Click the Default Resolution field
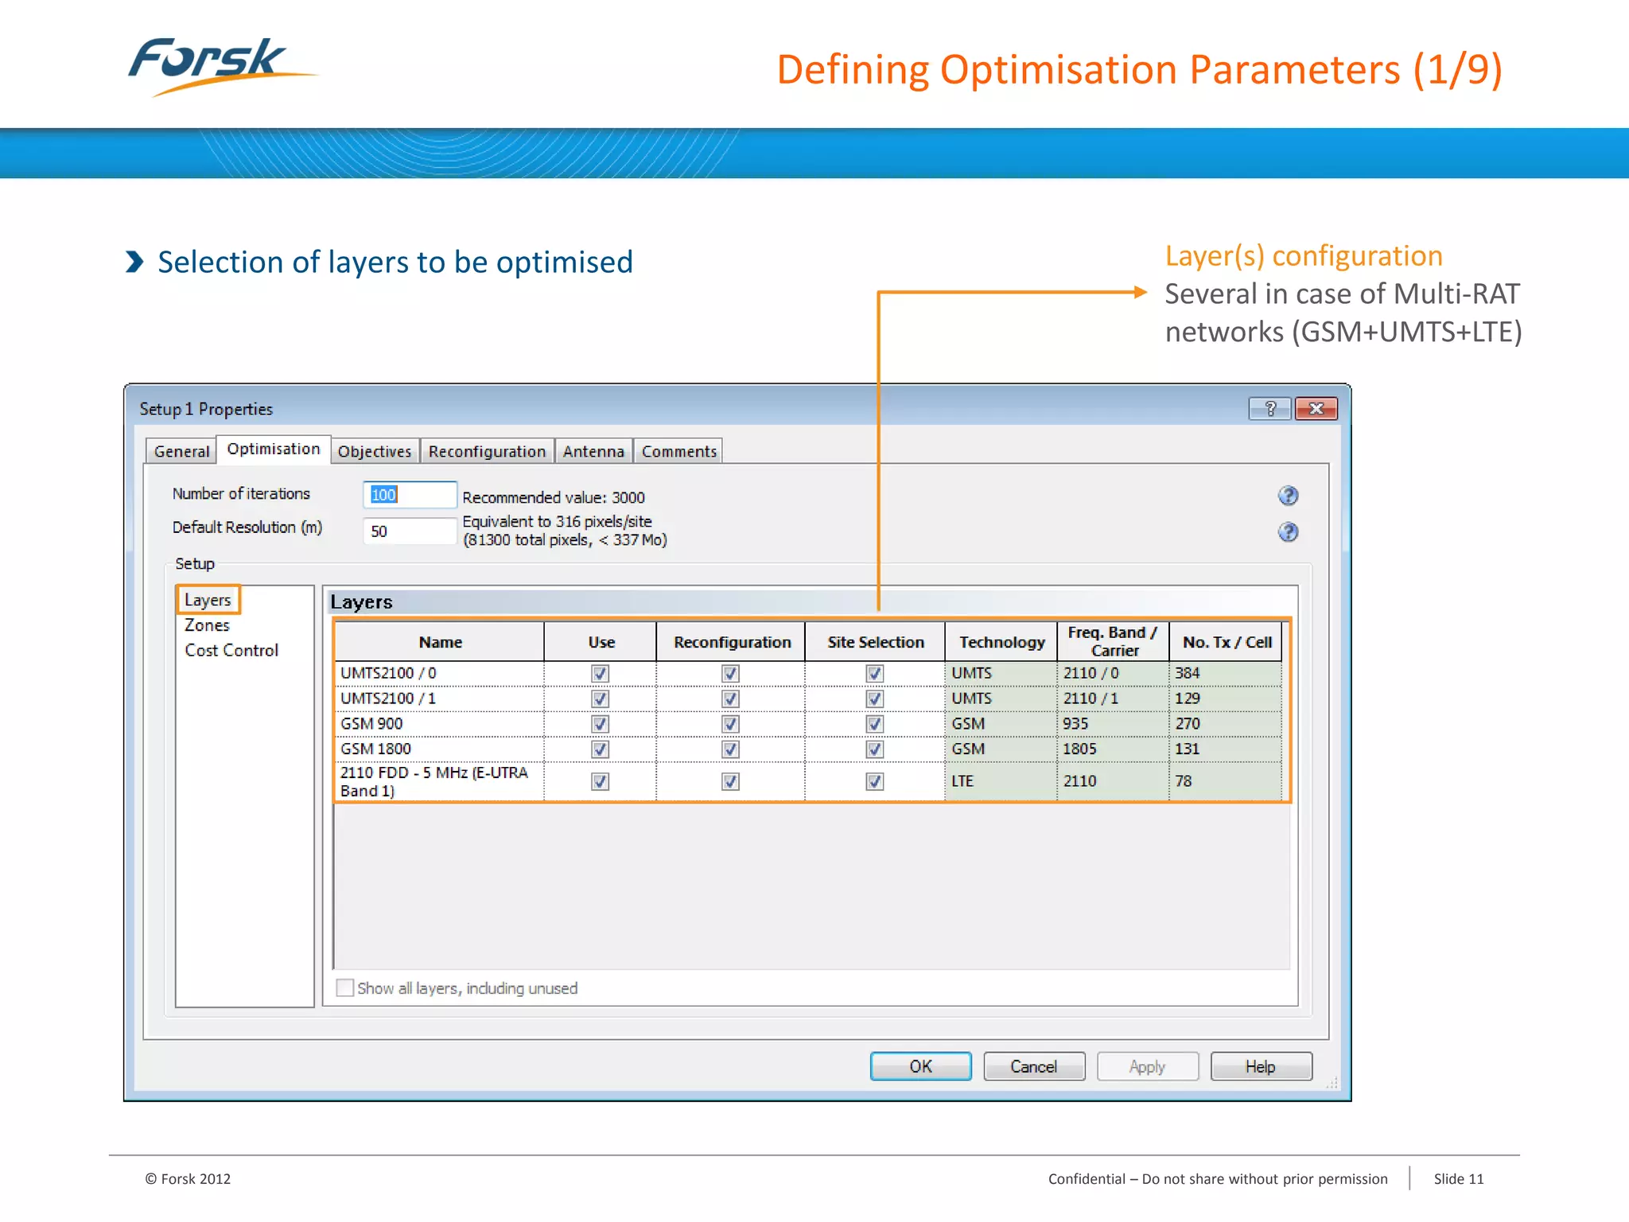 pyautogui.click(x=410, y=531)
